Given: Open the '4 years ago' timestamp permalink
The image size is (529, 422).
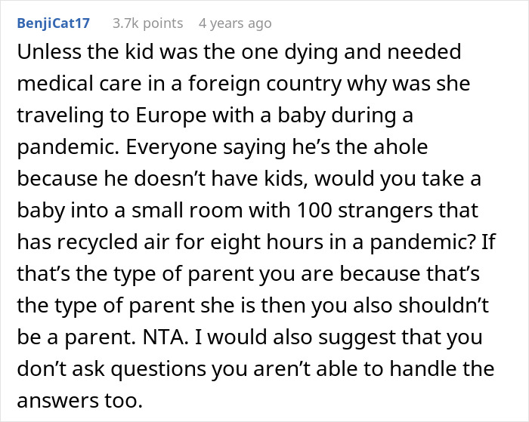Looking at the screenshot, I should click(x=234, y=23).
